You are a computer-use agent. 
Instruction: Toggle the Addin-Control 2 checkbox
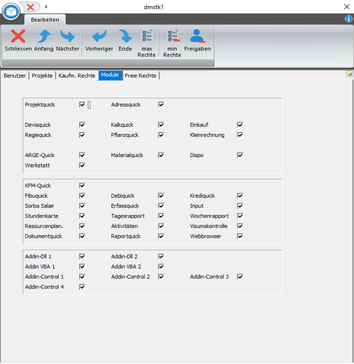click(161, 277)
